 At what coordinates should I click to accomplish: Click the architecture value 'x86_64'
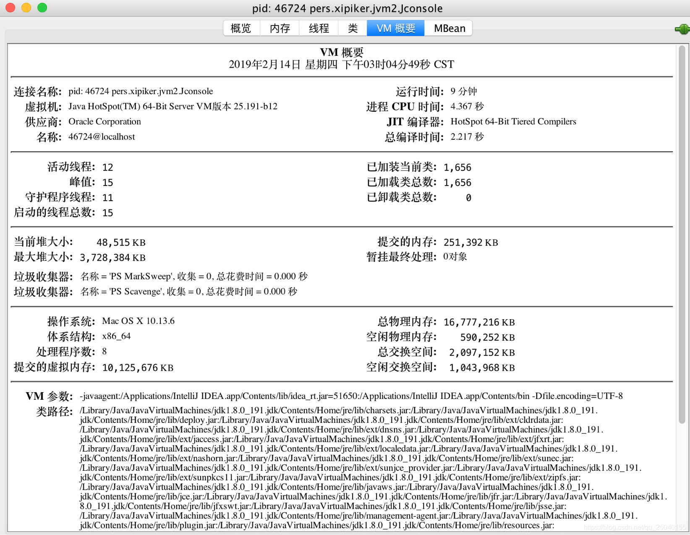pos(117,336)
